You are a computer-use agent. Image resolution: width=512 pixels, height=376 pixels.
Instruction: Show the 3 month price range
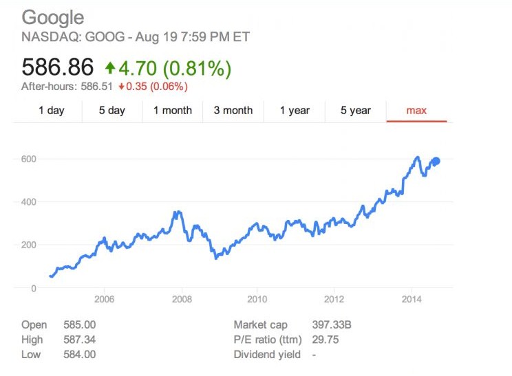point(233,110)
